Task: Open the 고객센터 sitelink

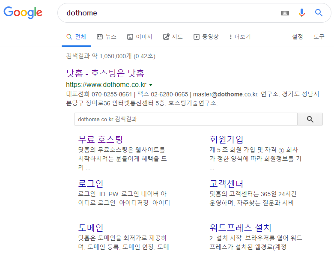Action: click(x=227, y=183)
